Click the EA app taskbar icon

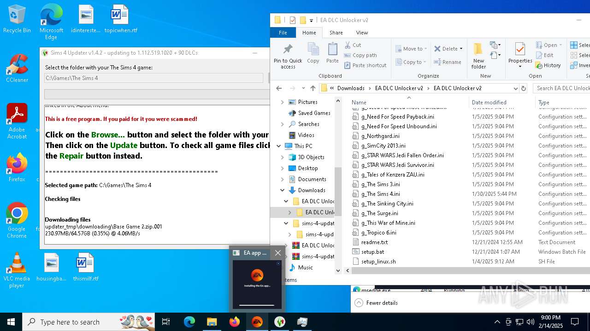tap(257, 322)
